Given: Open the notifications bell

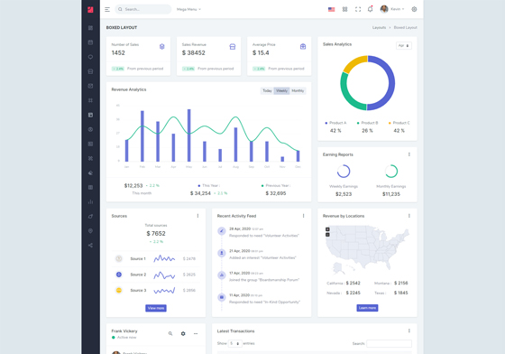Looking at the screenshot, I should point(371,9).
